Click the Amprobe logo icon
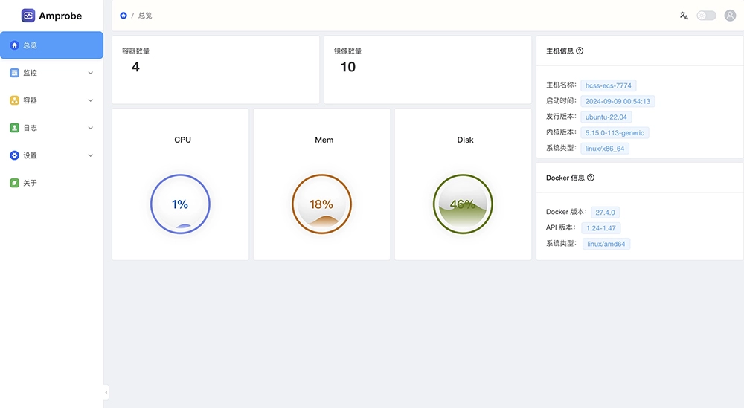 coord(28,16)
